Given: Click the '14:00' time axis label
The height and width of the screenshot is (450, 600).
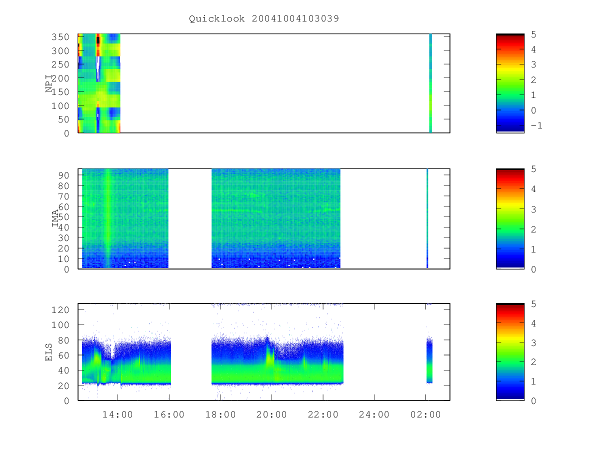Looking at the screenshot, I should [x=118, y=414].
